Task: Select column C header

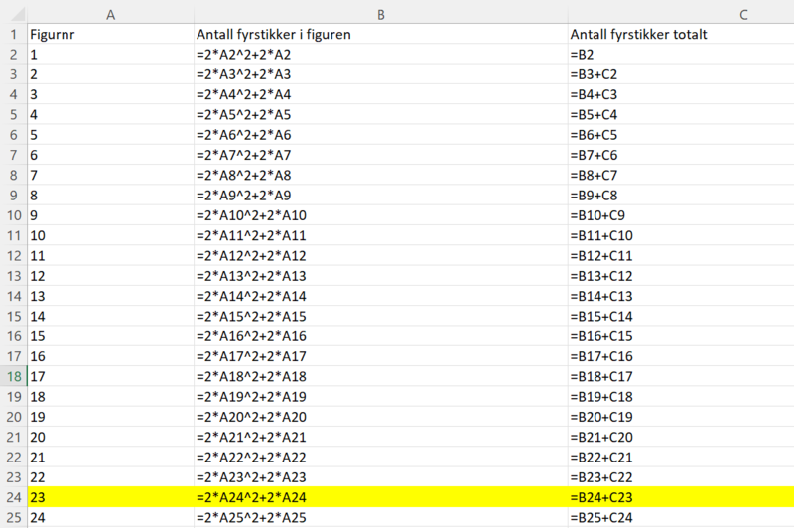Action: [x=681, y=15]
